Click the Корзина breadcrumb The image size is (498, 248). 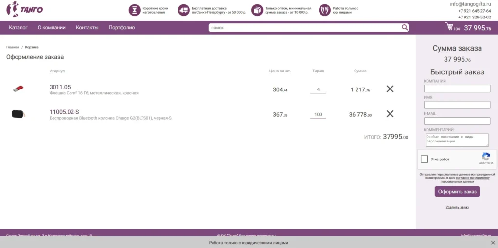click(x=32, y=47)
